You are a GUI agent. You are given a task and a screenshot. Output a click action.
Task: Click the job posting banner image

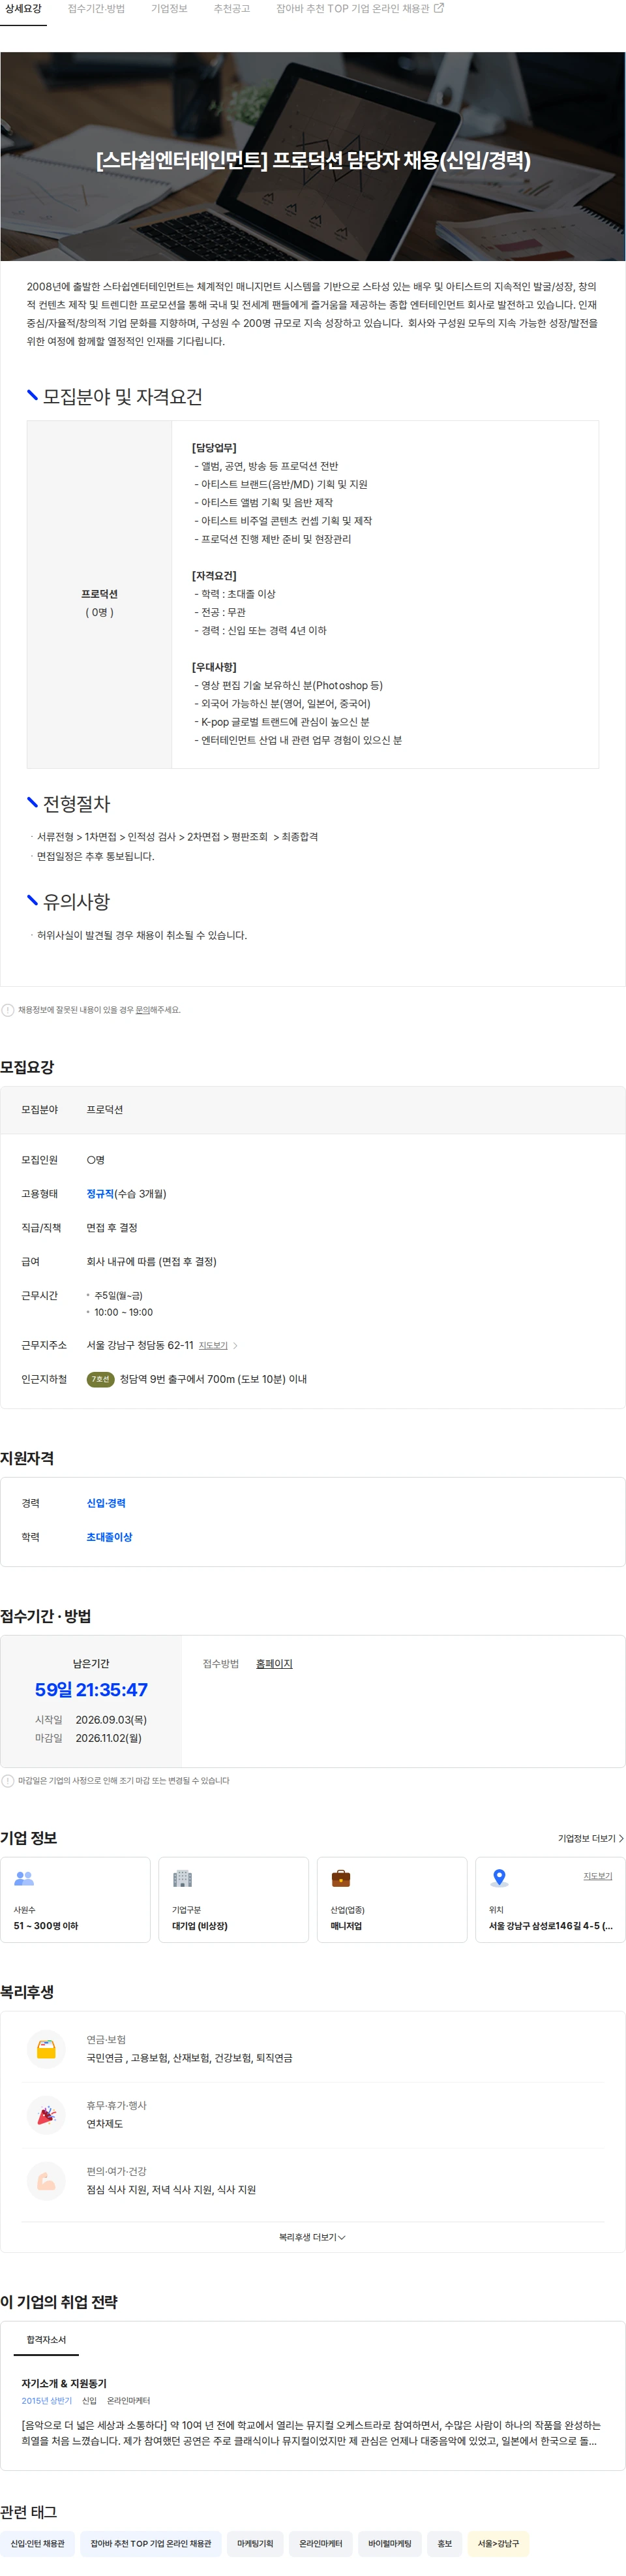coord(312,156)
